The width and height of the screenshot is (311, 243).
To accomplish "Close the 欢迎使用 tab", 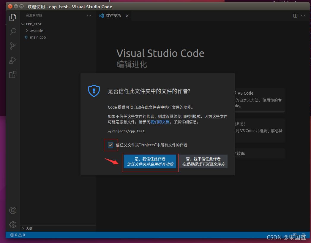I will tap(127, 16).
